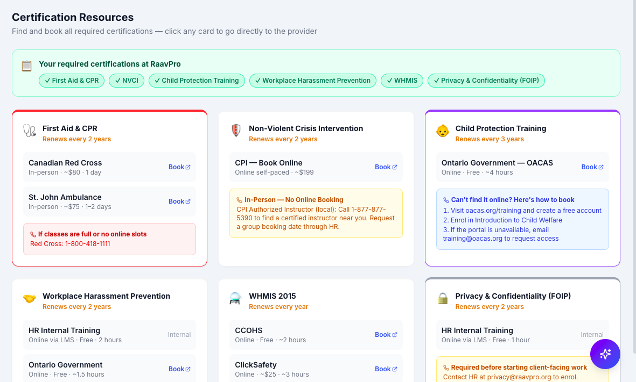
Task: Select the Workplace Harassment Prevention chip
Action: coord(313,81)
